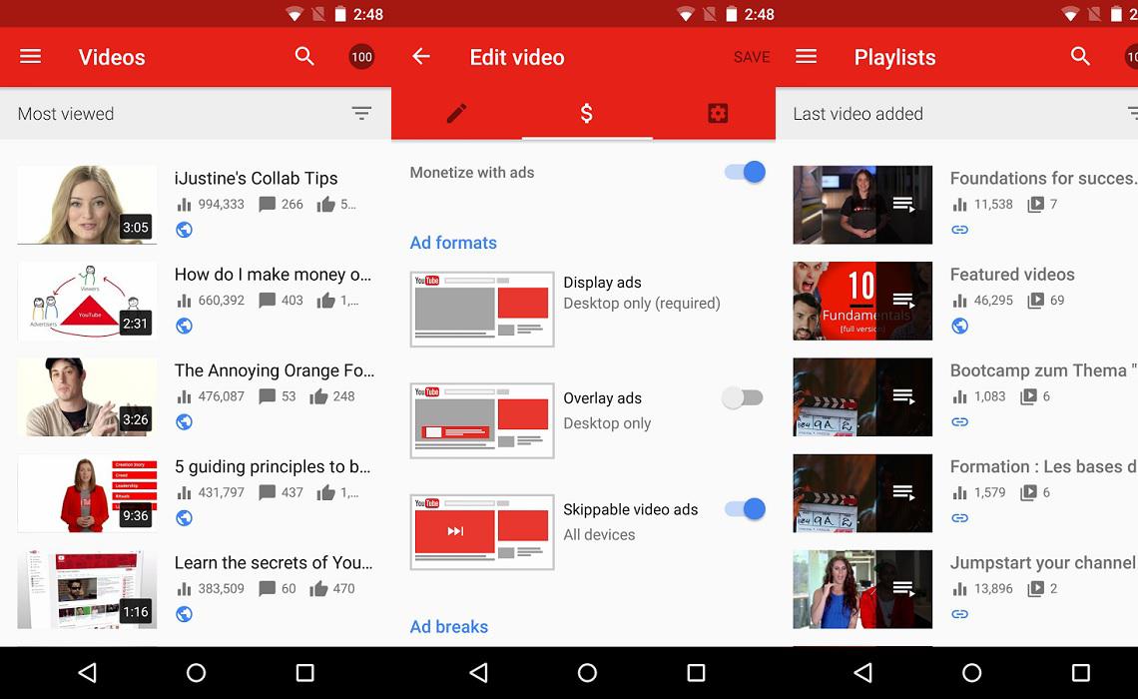Open search on the Videos screen
Image resolution: width=1138 pixels, height=699 pixels.
(x=304, y=57)
